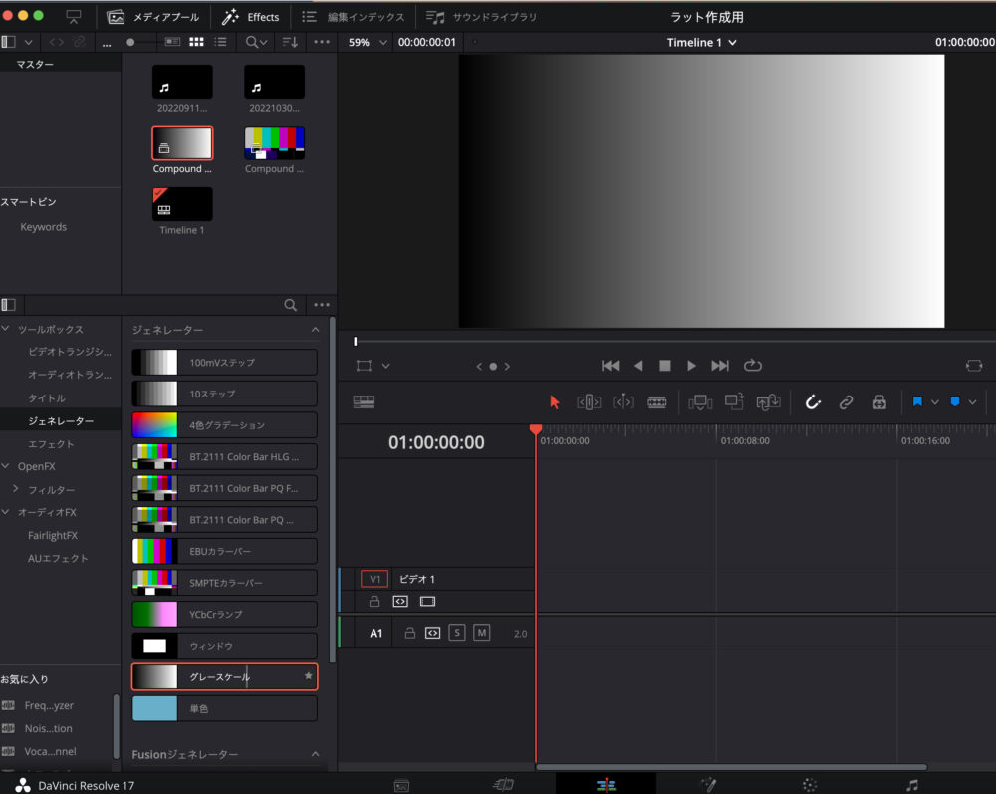Toggle auto track selector on V1
The image size is (996, 794).
pos(400,601)
